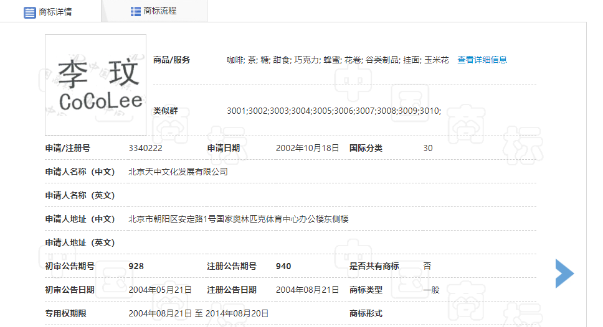Click the 类似群 label
The image size is (603, 327).
point(165,111)
